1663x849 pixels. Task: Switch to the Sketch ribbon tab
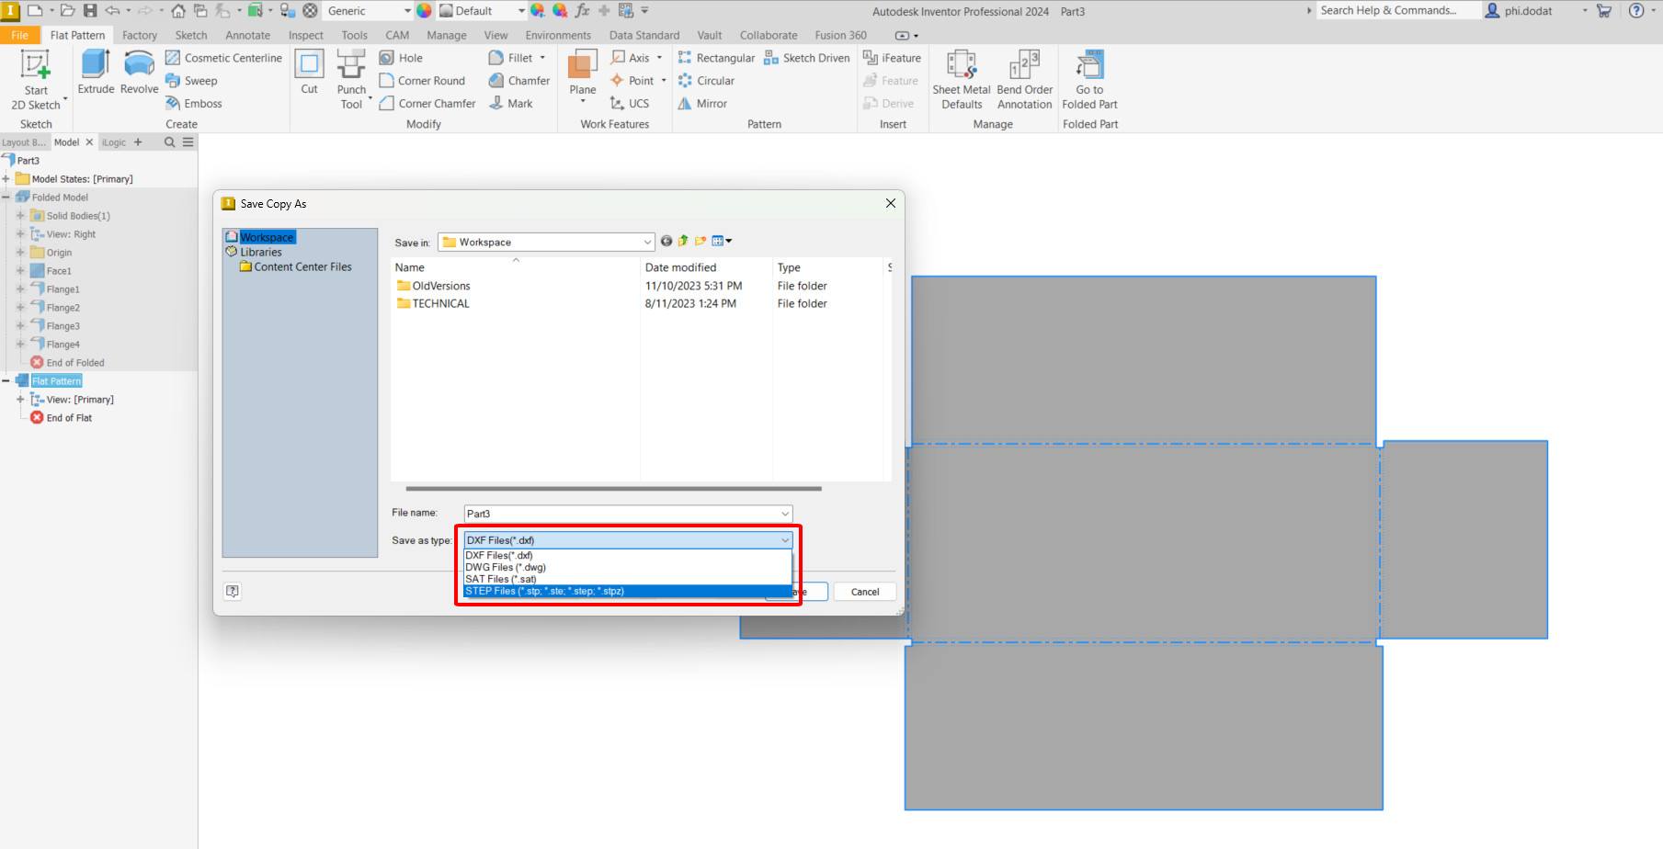pyautogui.click(x=191, y=35)
